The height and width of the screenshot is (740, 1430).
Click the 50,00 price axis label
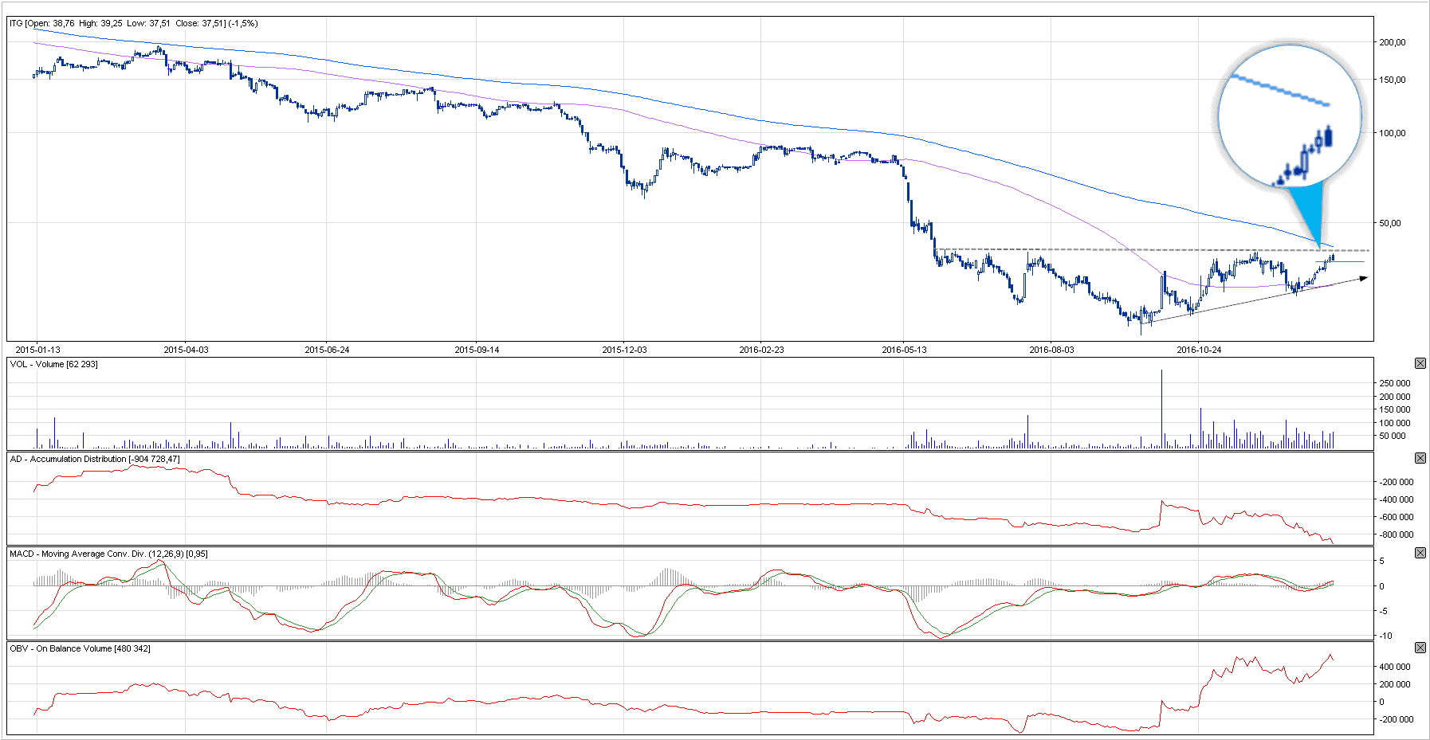(x=1390, y=223)
